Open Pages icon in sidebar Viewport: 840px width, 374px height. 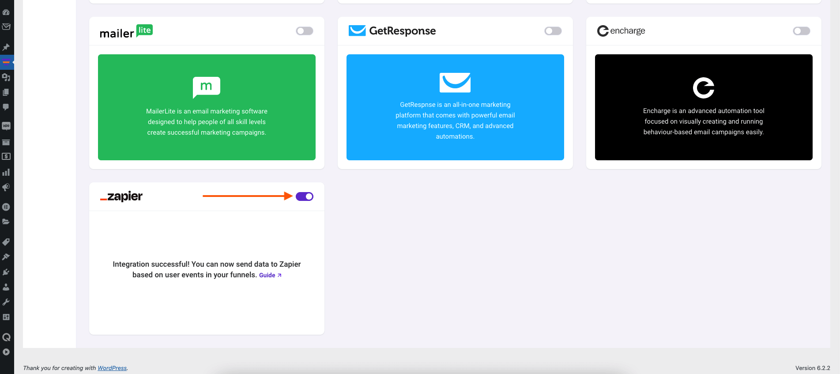6,92
